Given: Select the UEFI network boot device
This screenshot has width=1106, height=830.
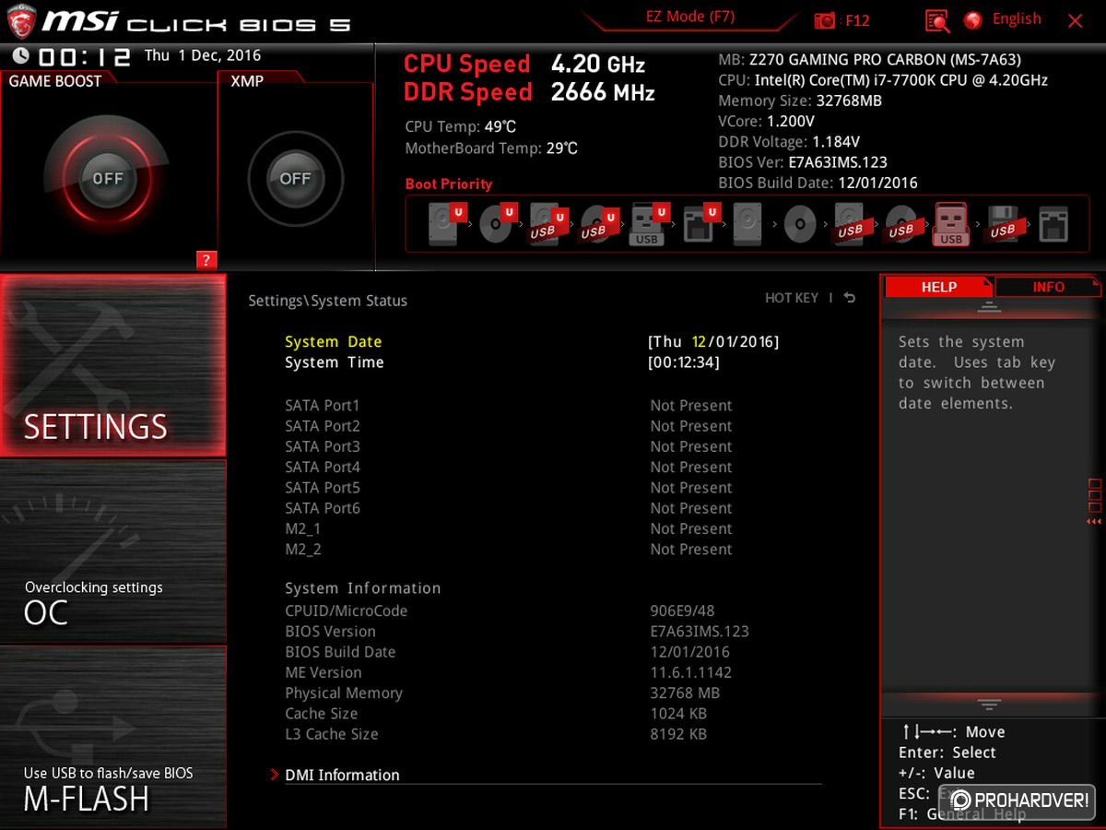Looking at the screenshot, I should tap(700, 224).
